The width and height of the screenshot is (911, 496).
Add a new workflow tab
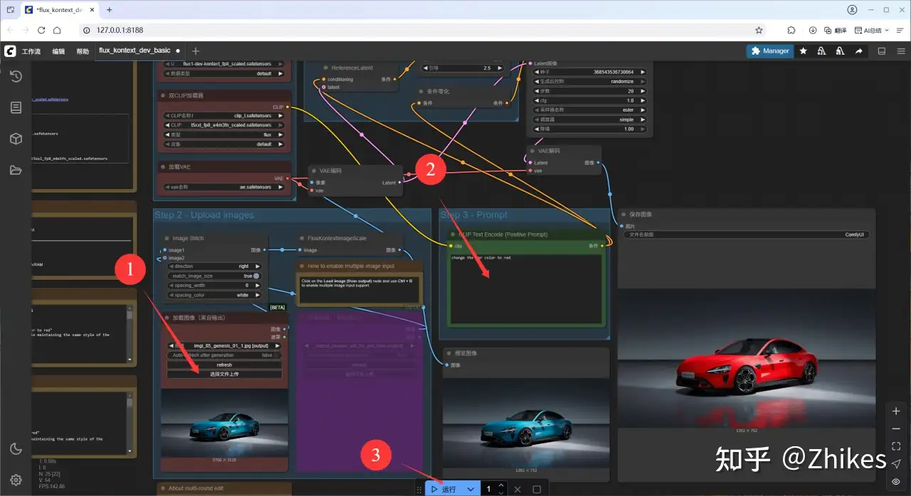point(196,51)
